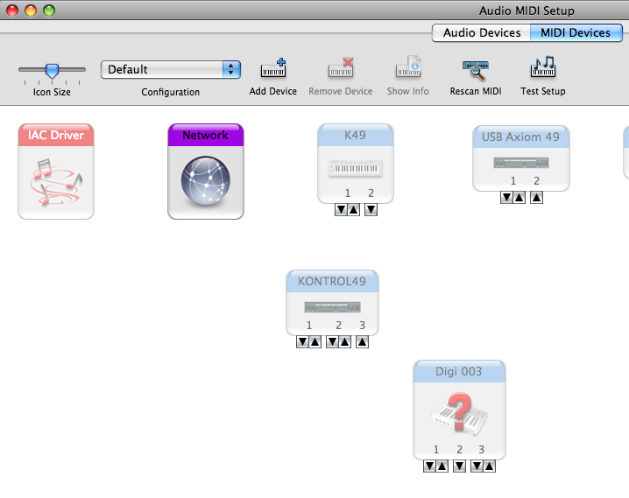Click the Network title label
This screenshot has height=498, width=629.
[205, 136]
